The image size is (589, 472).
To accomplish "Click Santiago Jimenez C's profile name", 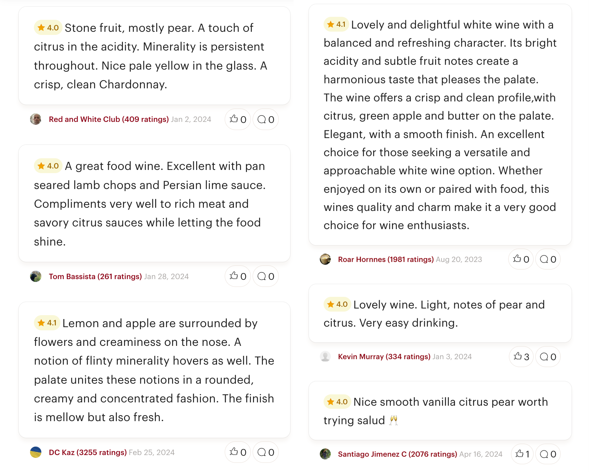I will [397, 454].
